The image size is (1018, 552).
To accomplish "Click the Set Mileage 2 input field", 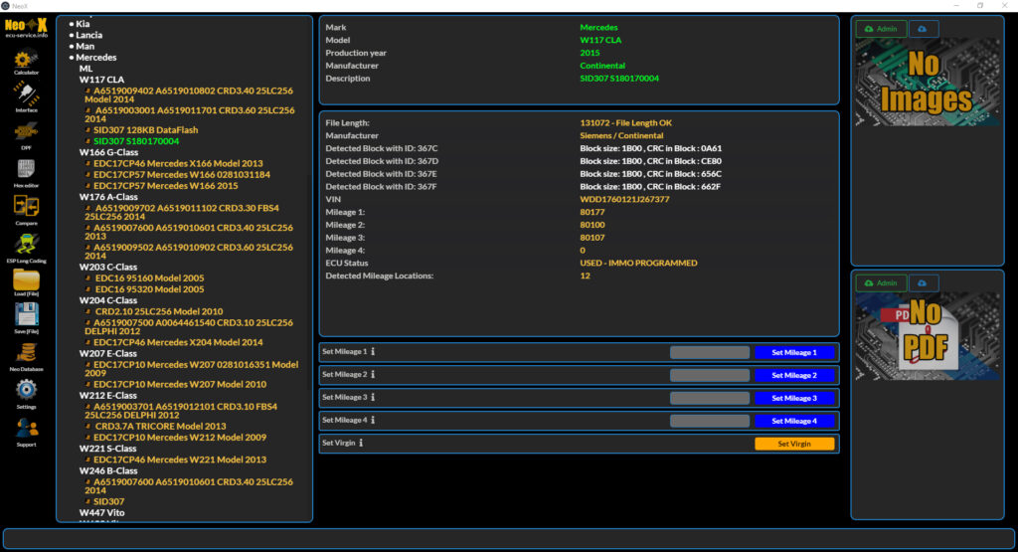I will coord(709,375).
